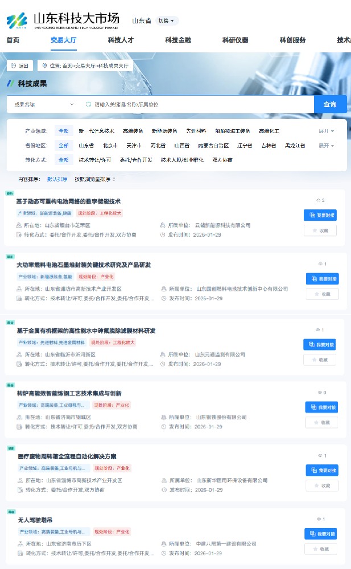Click 收藏 star for 数字储能技术 listing
Image resolution: width=351 pixels, height=569 pixels.
click(x=320, y=230)
